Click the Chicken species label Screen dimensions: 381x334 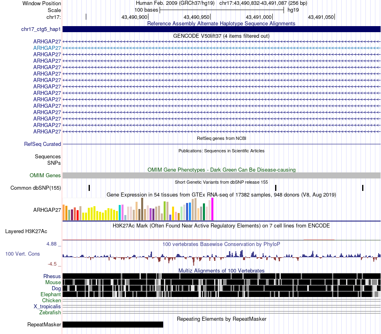click(51, 300)
